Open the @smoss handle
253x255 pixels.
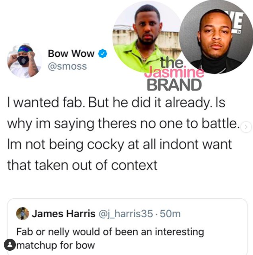(x=67, y=67)
